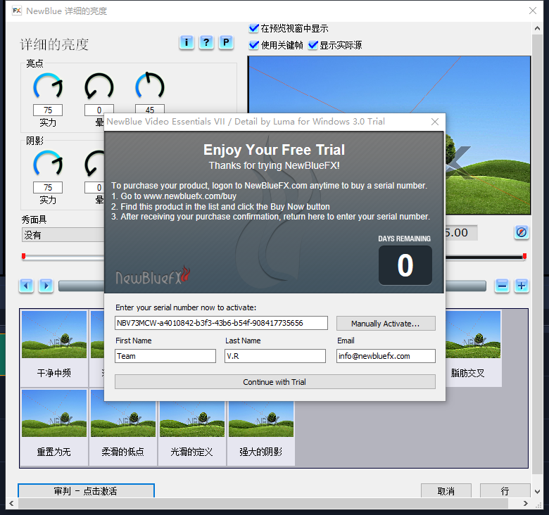Go to previous keyframe with left arrow
Screen dimensions: 549x515
[x=26, y=286]
